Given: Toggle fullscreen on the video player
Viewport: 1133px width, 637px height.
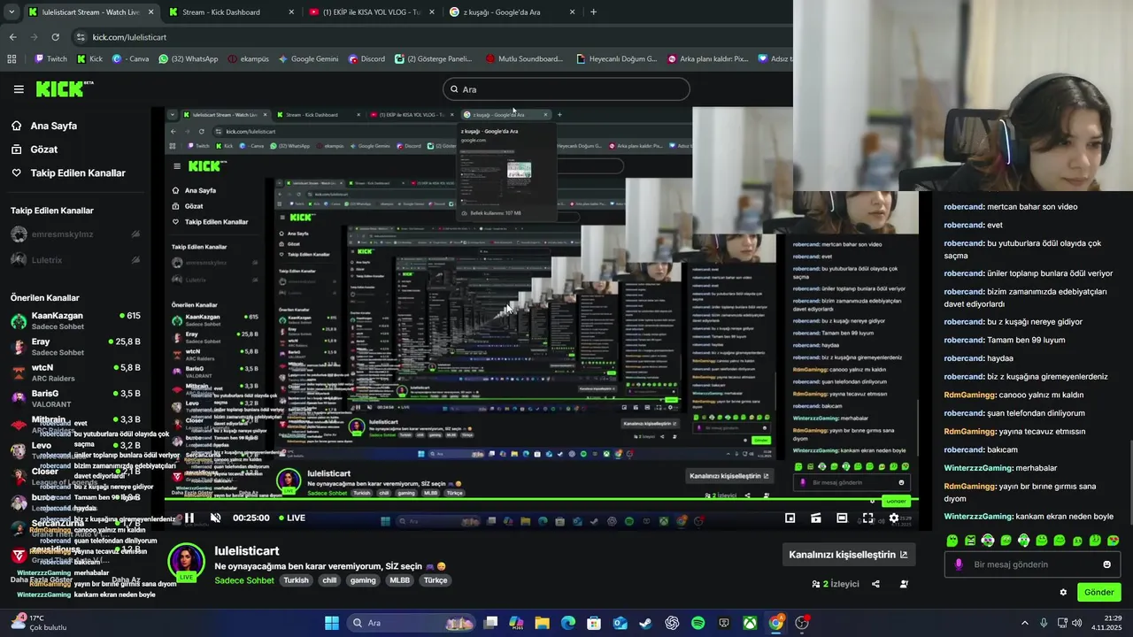Looking at the screenshot, I should point(867,518).
